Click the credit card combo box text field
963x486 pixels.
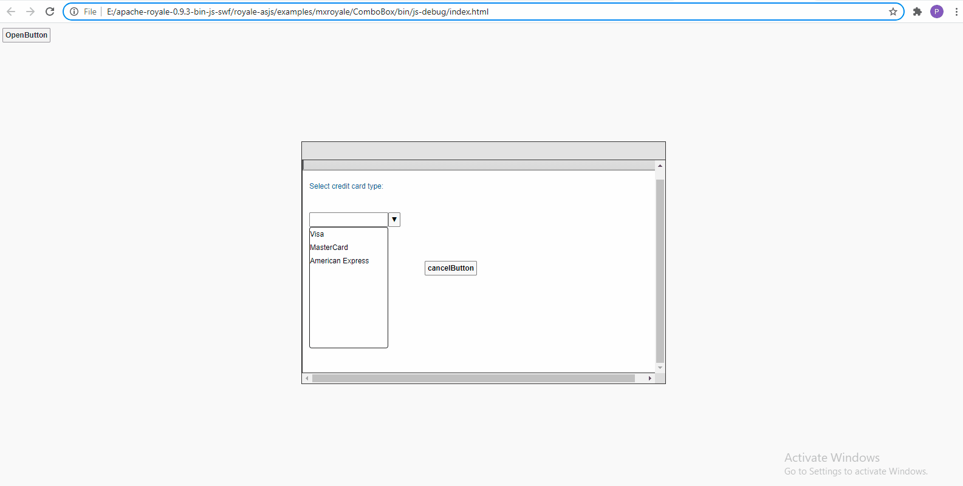[x=349, y=220]
